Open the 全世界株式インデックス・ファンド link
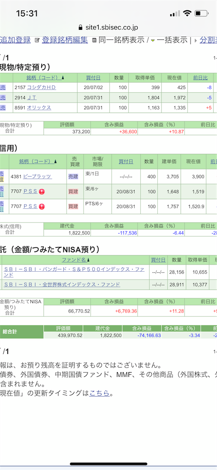217x470 pixels. click(62, 285)
